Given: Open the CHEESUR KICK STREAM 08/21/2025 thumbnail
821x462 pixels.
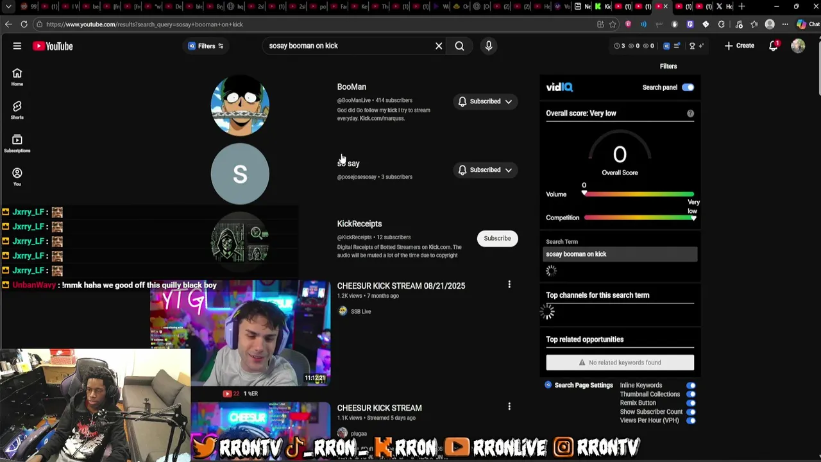Looking at the screenshot, I should (240, 333).
